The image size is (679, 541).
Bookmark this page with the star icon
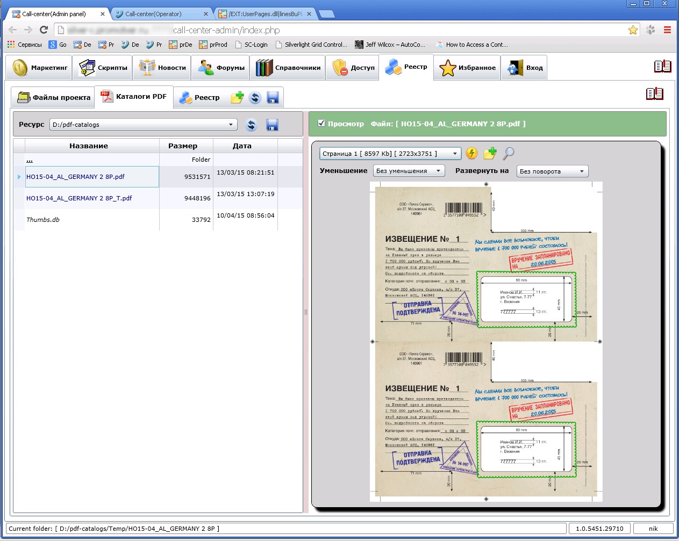[x=633, y=30]
